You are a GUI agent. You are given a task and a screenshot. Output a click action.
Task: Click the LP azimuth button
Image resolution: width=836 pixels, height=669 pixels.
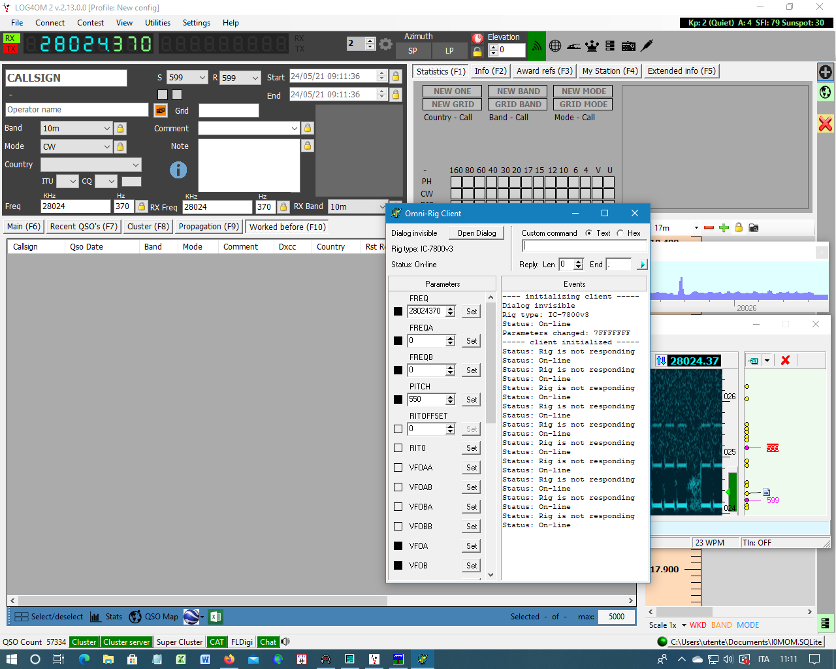[x=449, y=51]
